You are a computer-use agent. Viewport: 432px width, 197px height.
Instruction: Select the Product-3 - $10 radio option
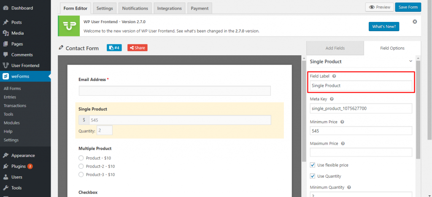[81, 174]
